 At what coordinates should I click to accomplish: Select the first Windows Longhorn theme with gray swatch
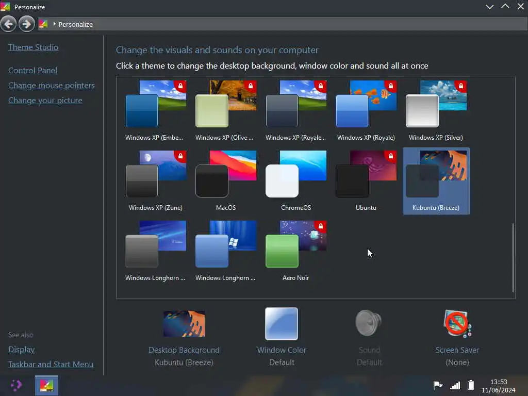click(156, 251)
